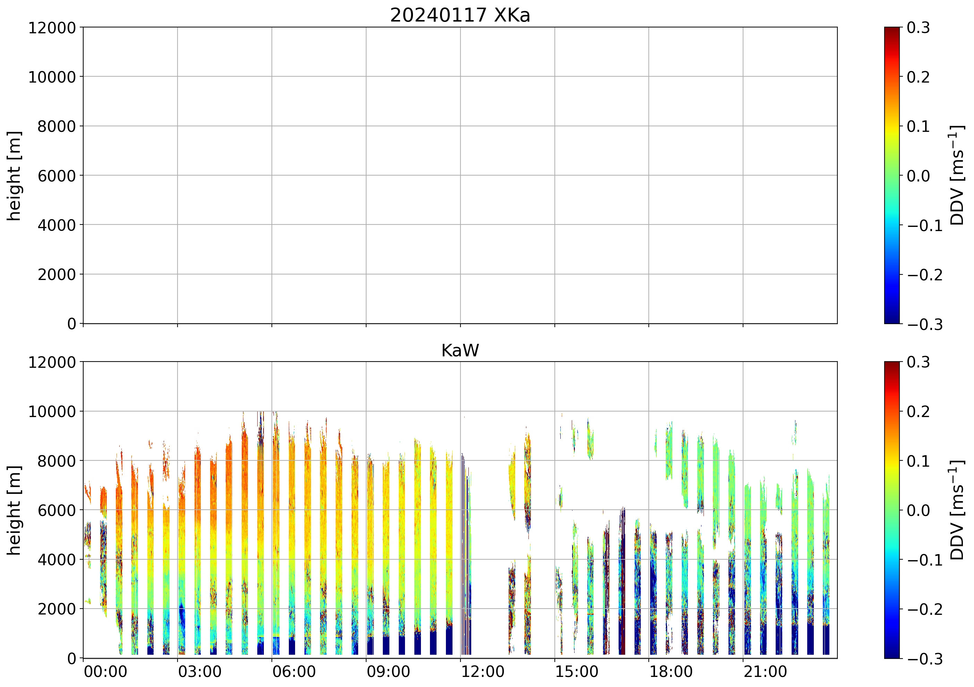The height and width of the screenshot is (687, 974).
Task: Click the 12:00 time axis label
Action: 482,672
